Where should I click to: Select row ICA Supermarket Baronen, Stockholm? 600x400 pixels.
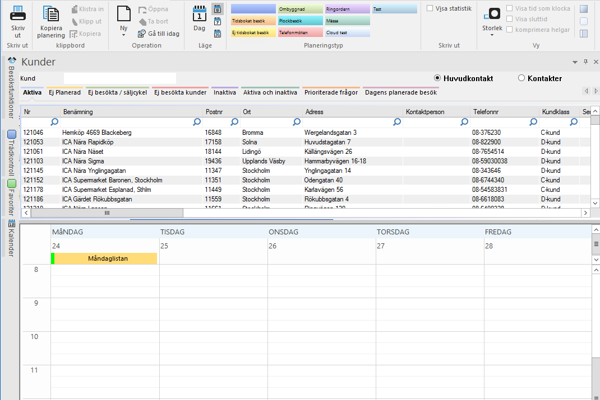pyautogui.click(x=306, y=180)
